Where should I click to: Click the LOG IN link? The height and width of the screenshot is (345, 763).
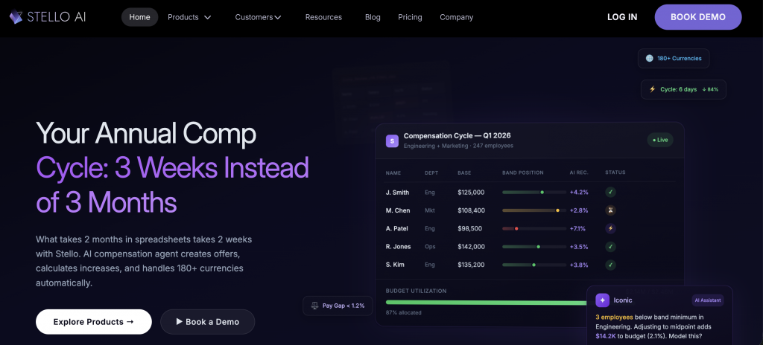tap(622, 17)
